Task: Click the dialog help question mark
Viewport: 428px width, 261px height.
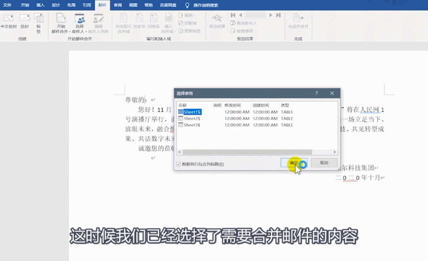Action: click(317, 93)
